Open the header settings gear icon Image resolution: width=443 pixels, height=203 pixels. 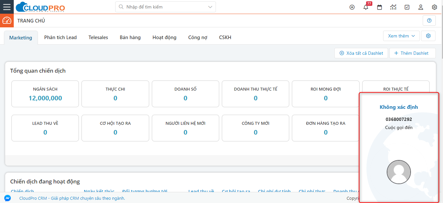coord(434,7)
